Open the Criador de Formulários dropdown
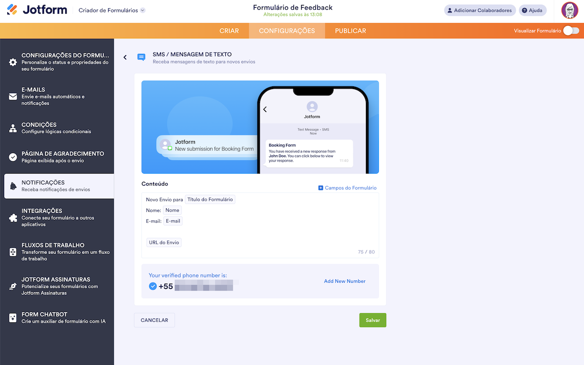The height and width of the screenshot is (365, 584). (110, 9)
